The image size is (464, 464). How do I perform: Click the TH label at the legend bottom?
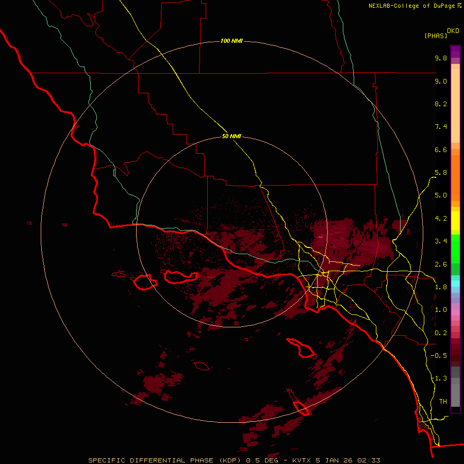443,402
